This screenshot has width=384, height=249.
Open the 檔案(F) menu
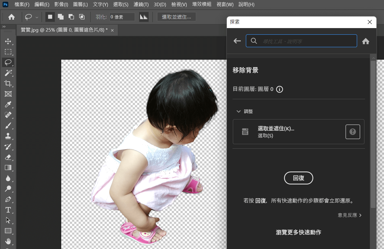[x=22, y=4]
